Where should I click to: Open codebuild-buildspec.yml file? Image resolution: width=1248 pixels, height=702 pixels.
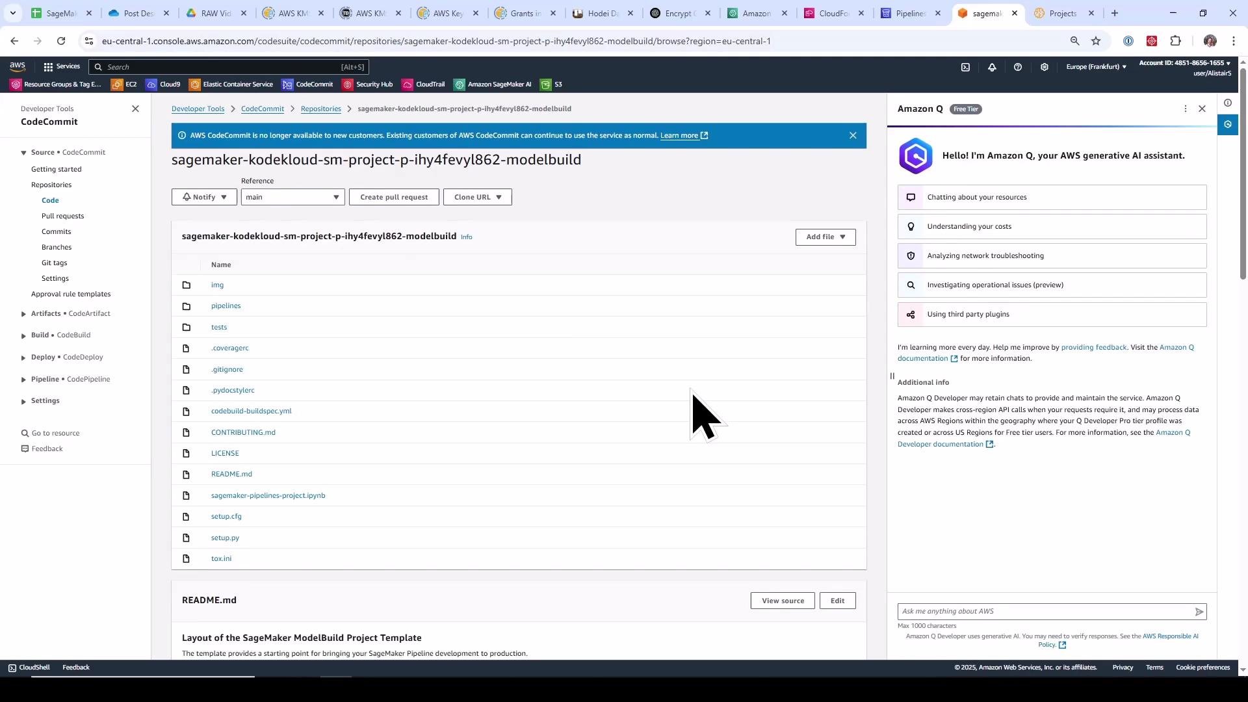coord(251,411)
